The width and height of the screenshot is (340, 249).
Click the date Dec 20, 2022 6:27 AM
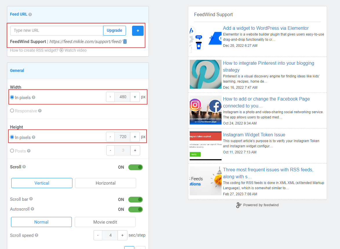[240, 46]
